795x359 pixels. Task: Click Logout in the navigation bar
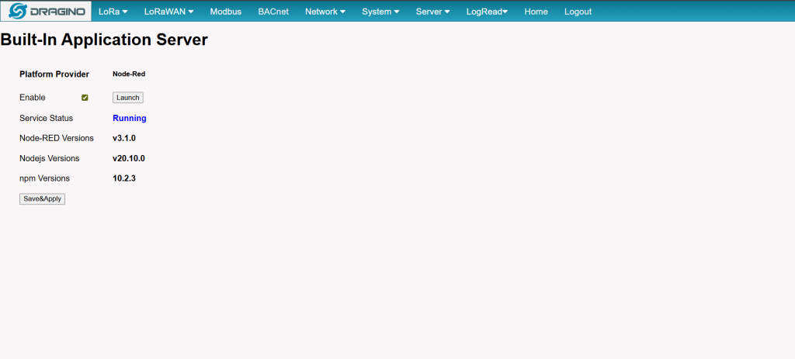(x=578, y=12)
